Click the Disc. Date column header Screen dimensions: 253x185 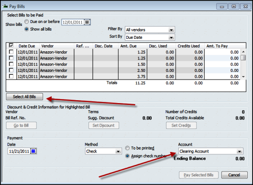[106, 46]
